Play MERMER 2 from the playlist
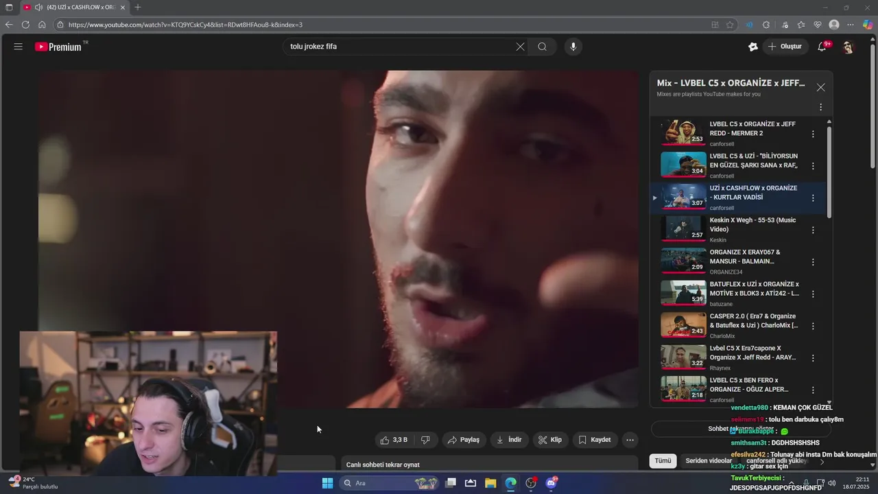 737,134
